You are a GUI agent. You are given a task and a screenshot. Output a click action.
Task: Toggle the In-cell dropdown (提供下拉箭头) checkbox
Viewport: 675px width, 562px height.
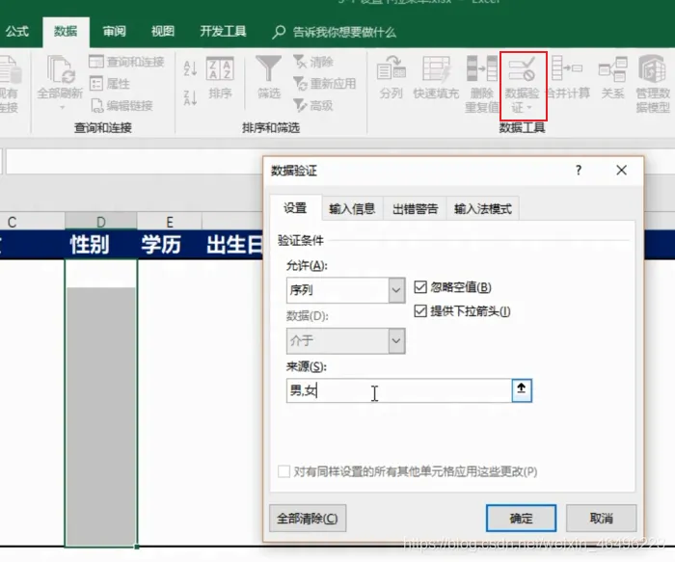tap(420, 310)
